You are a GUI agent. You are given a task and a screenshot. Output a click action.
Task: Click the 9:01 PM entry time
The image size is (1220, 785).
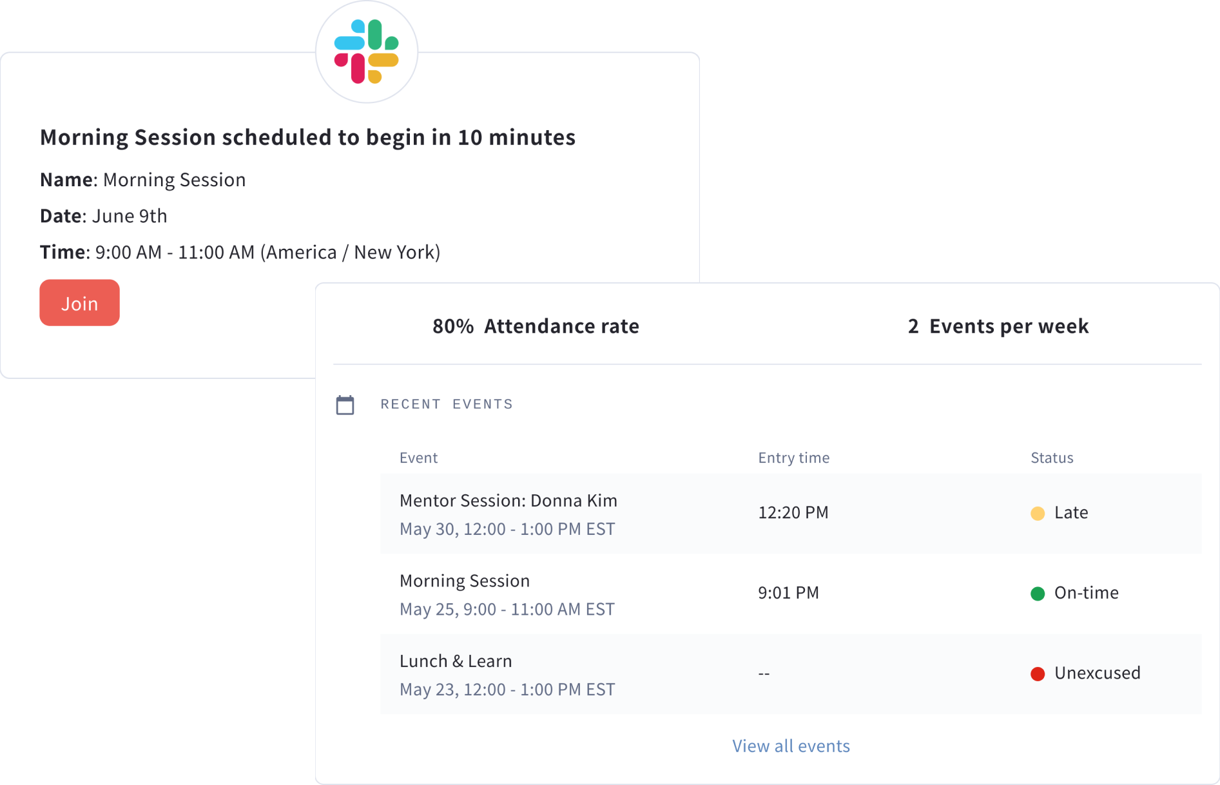coord(788,592)
